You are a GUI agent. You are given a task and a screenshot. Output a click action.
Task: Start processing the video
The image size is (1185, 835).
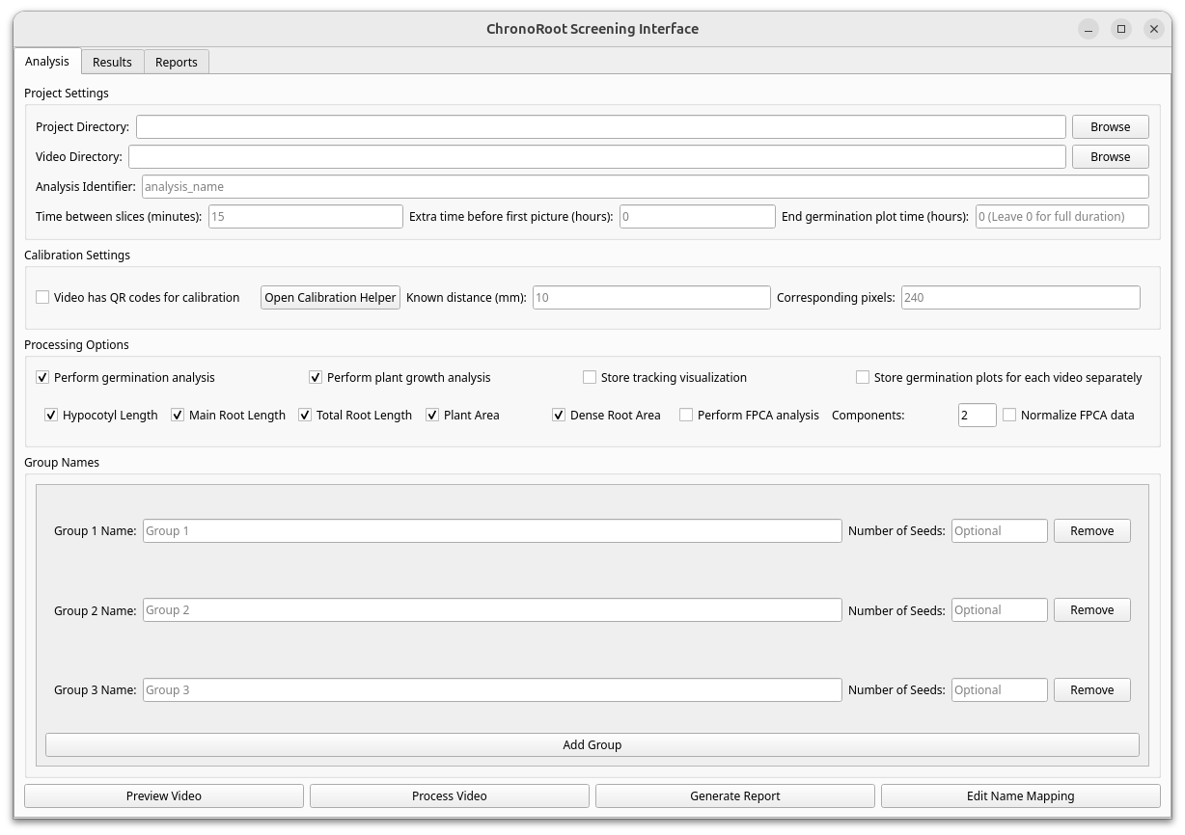[449, 795]
